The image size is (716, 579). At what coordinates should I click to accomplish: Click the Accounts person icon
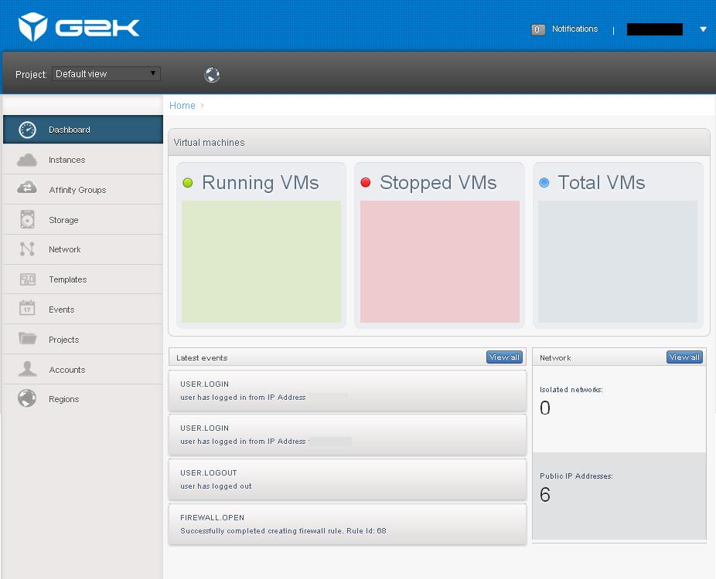[x=27, y=369]
